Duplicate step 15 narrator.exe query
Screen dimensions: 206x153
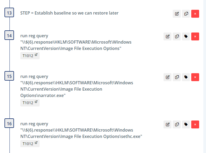coord(177,77)
